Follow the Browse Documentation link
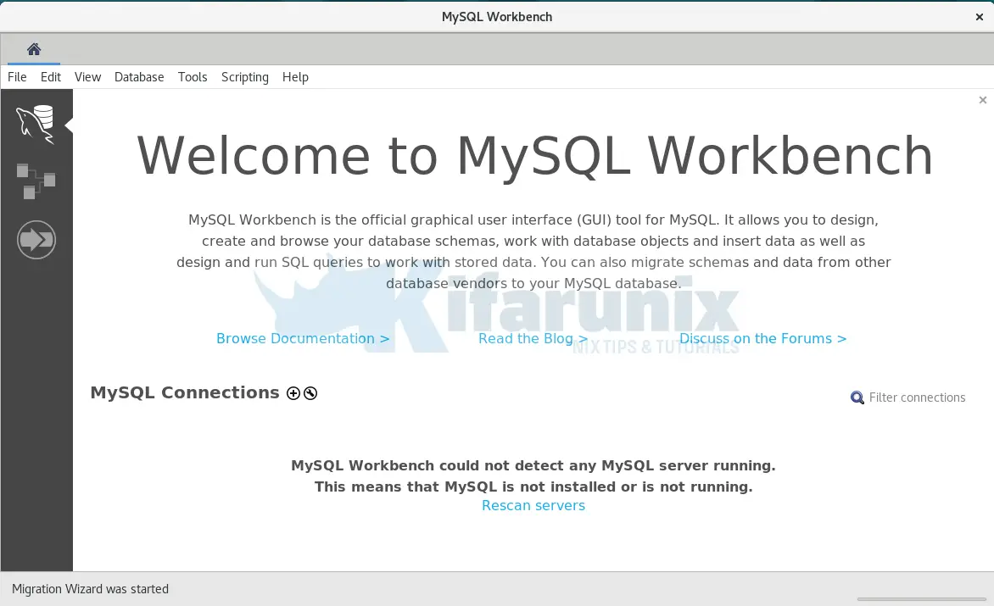Image resolution: width=994 pixels, height=606 pixels. (x=303, y=338)
